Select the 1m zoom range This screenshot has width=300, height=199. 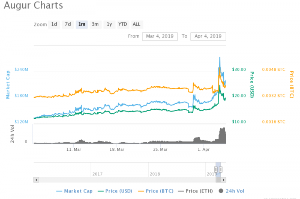click(x=82, y=24)
